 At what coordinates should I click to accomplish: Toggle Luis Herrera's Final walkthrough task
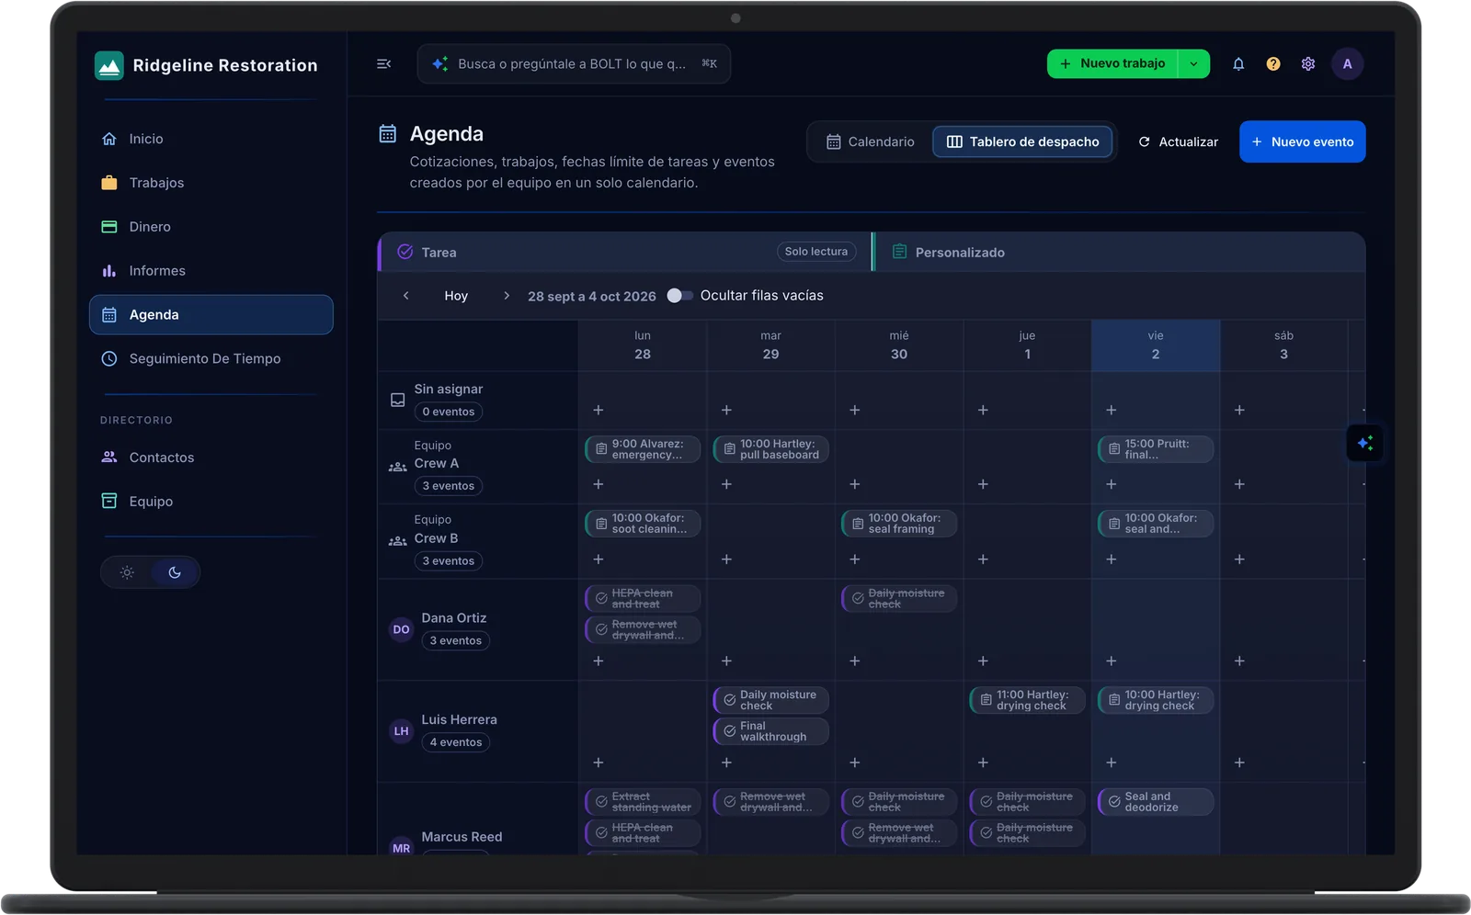(x=730, y=731)
